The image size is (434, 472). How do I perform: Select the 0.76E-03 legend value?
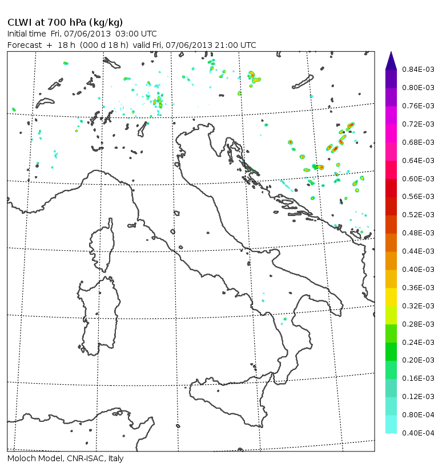418,105
